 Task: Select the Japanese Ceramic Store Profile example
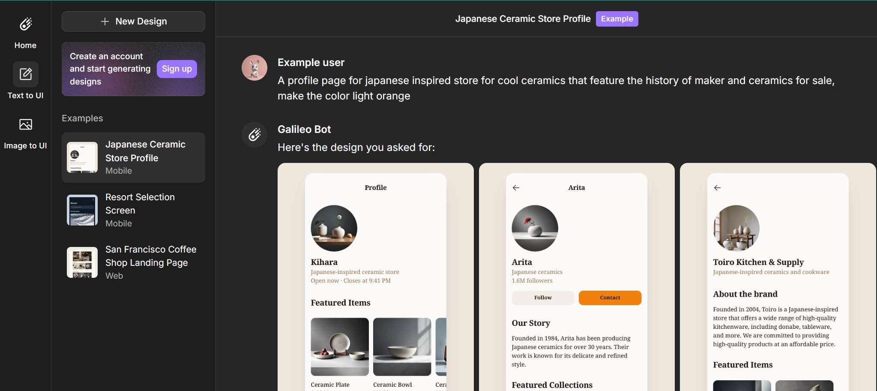pyautogui.click(x=133, y=157)
